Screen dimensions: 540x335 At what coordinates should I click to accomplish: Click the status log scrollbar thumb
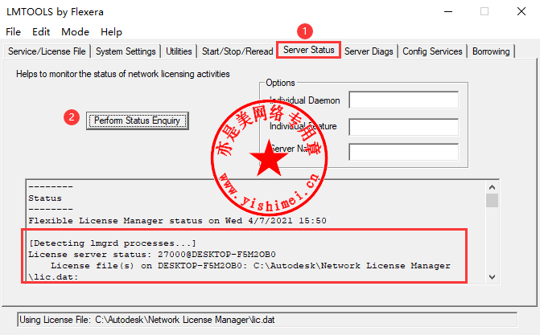(493, 201)
